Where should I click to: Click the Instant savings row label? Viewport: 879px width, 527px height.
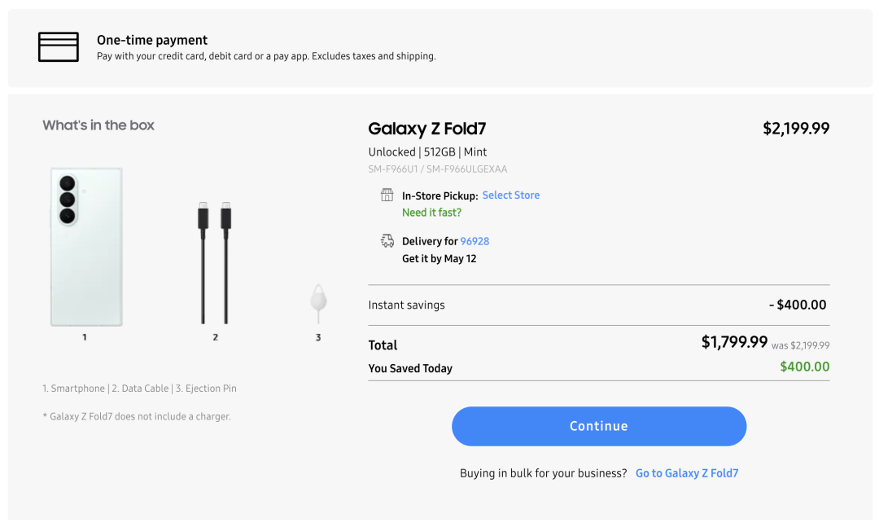(406, 305)
